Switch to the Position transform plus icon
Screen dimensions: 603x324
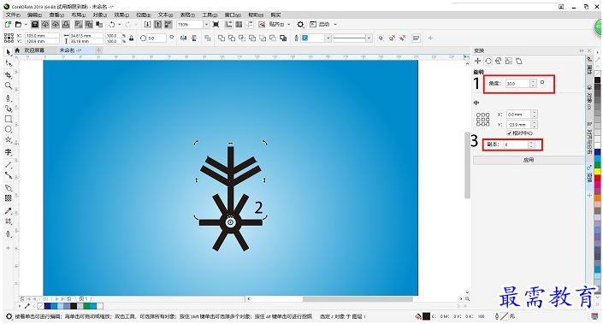(x=477, y=61)
